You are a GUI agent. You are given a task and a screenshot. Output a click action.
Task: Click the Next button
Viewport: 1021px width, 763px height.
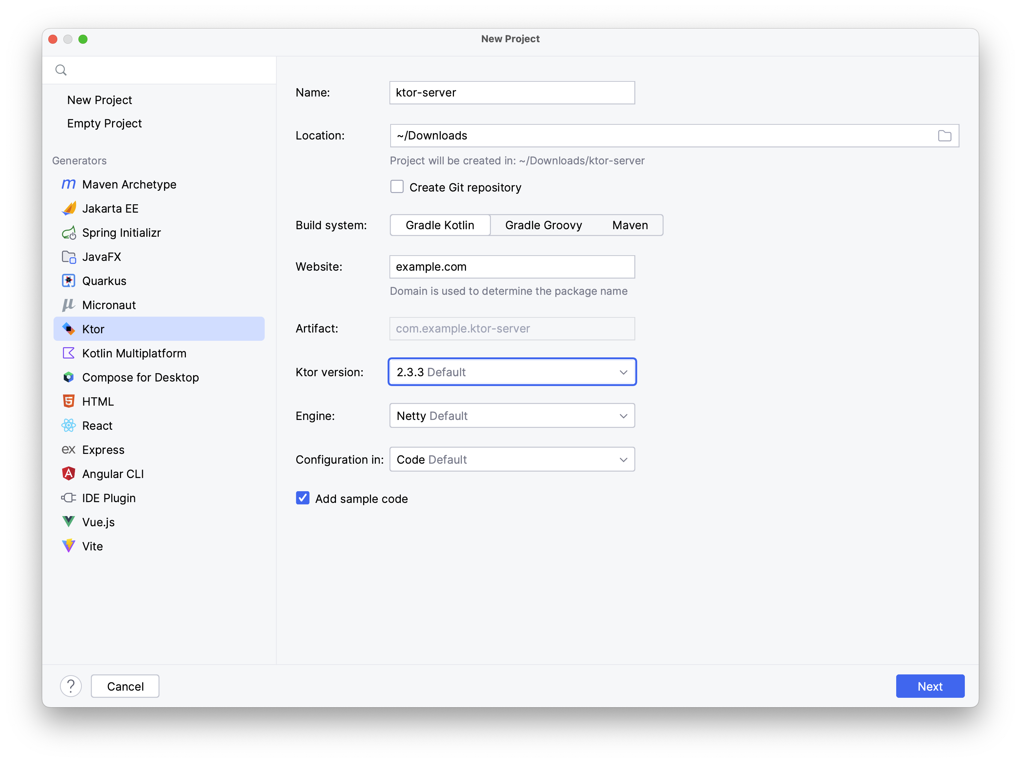[930, 686]
